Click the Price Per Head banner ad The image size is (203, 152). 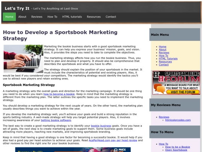click(x=73, y=150)
